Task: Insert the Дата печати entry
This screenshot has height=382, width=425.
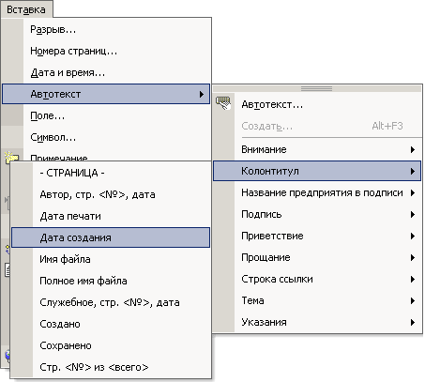Action: 111,216
